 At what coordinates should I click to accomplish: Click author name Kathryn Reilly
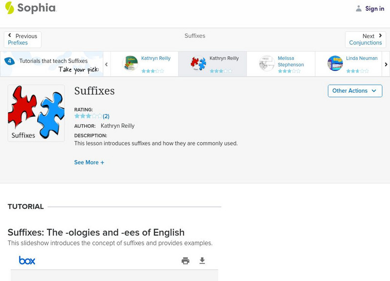point(117,125)
